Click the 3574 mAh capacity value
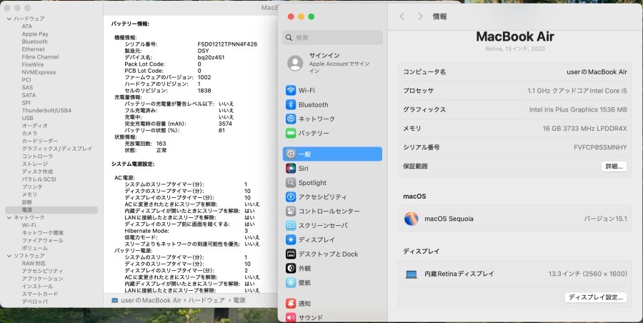The height and width of the screenshot is (323, 643). 225,124
